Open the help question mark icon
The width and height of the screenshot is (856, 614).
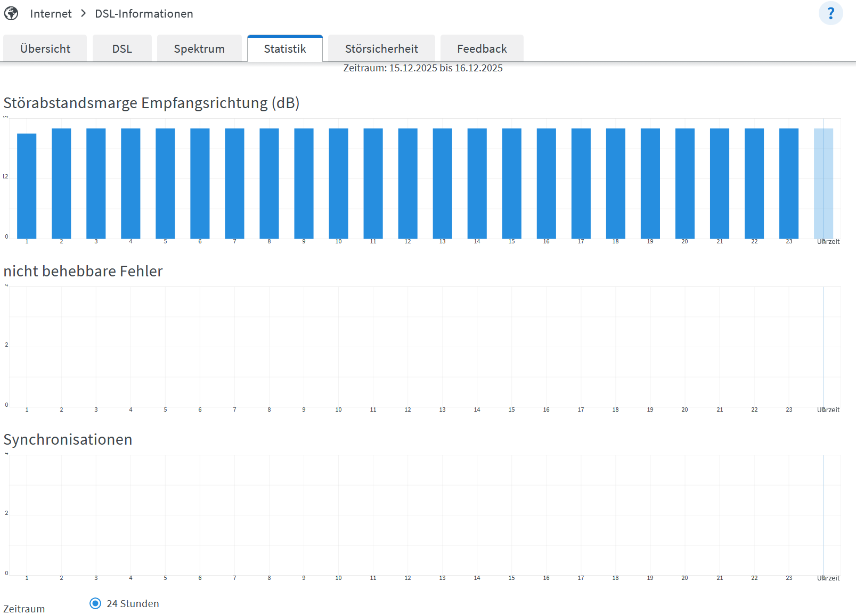(830, 13)
